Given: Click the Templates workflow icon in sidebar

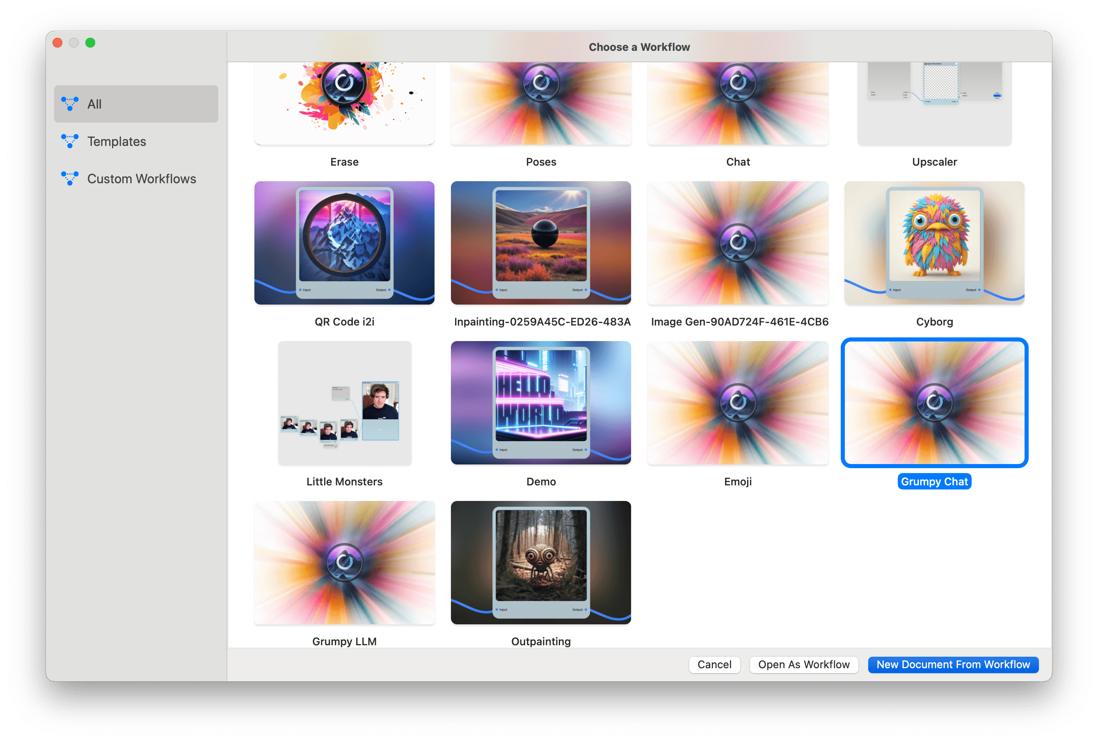Looking at the screenshot, I should [70, 141].
